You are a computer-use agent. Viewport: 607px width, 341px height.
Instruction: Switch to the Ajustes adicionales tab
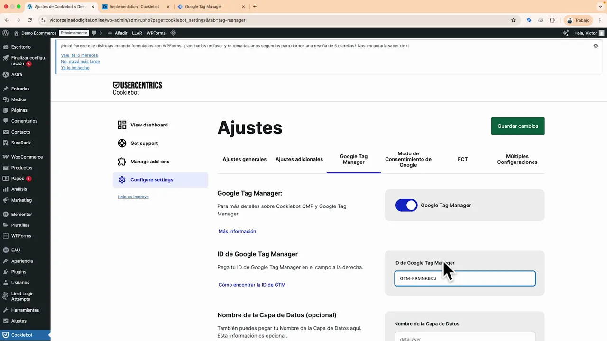[299, 159]
